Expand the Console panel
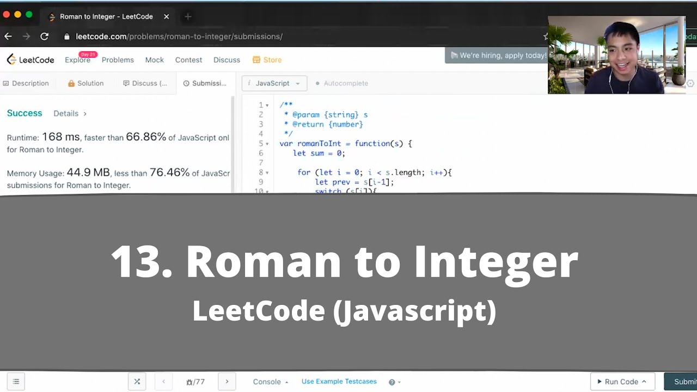 (271, 382)
